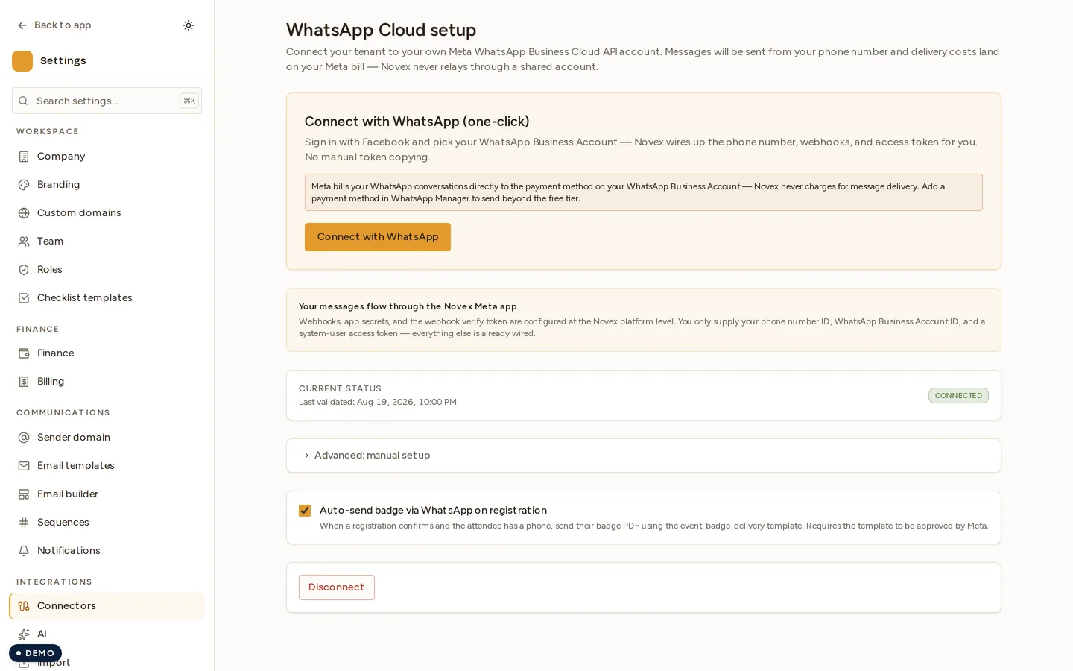This screenshot has width=1073, height=671.
Task: Click the AI sparkle icon
Action: coord(24,634)
